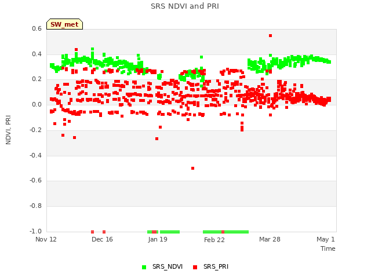
Task: Click the red SRS_PRI legend marker
Action: coord(195,267)
